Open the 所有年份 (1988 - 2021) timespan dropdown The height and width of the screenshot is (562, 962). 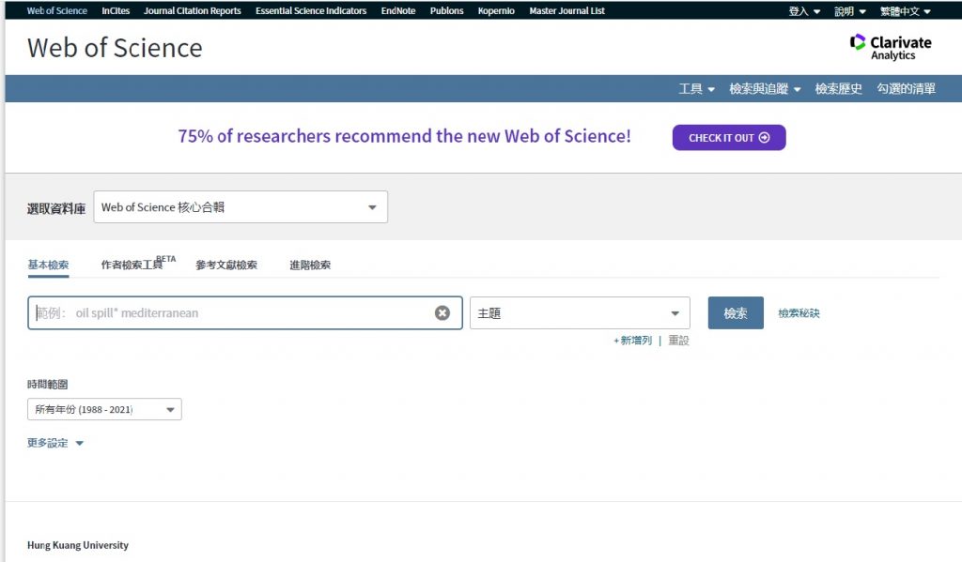(x=104, y=409)
